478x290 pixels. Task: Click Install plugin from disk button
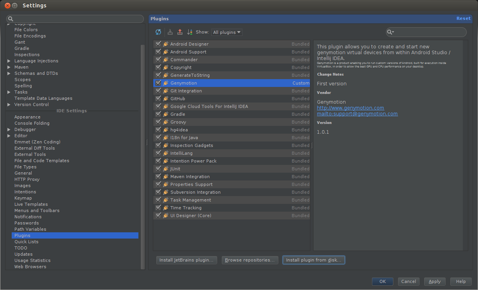313,260
